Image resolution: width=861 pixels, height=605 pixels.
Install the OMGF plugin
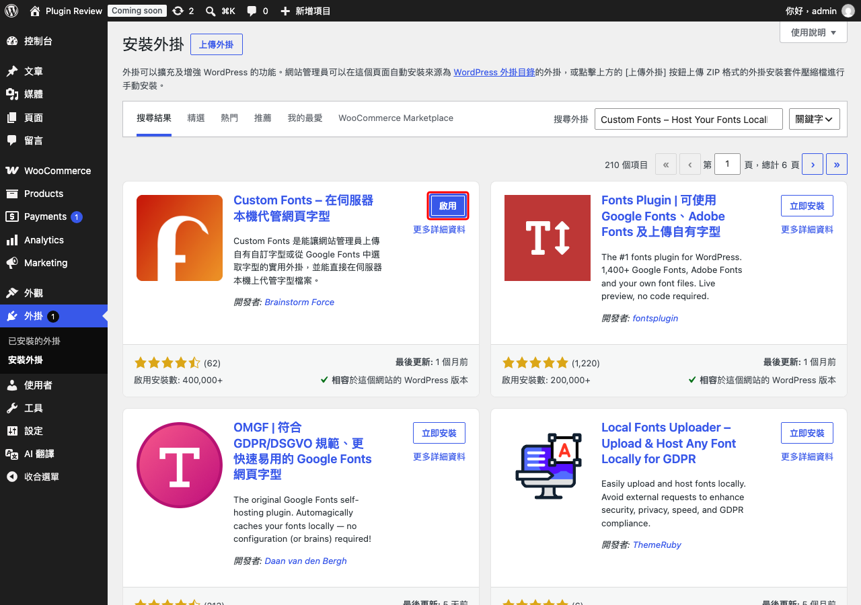tap(439, 433)
